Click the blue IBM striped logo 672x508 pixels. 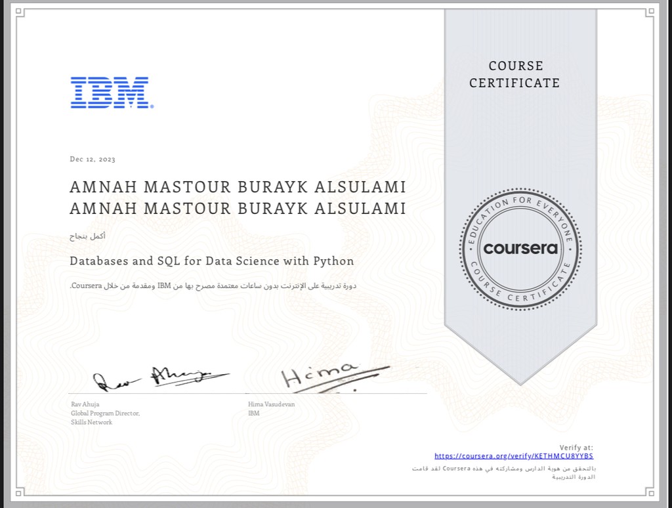[x=112, y=93]
